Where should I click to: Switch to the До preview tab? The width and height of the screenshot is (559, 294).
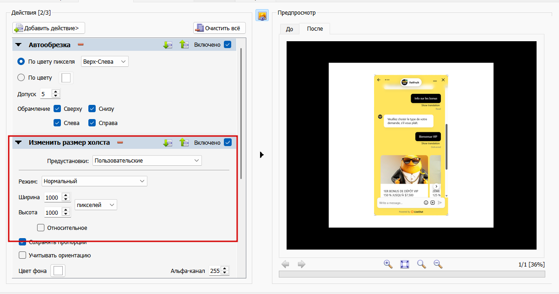pos(289,29)
